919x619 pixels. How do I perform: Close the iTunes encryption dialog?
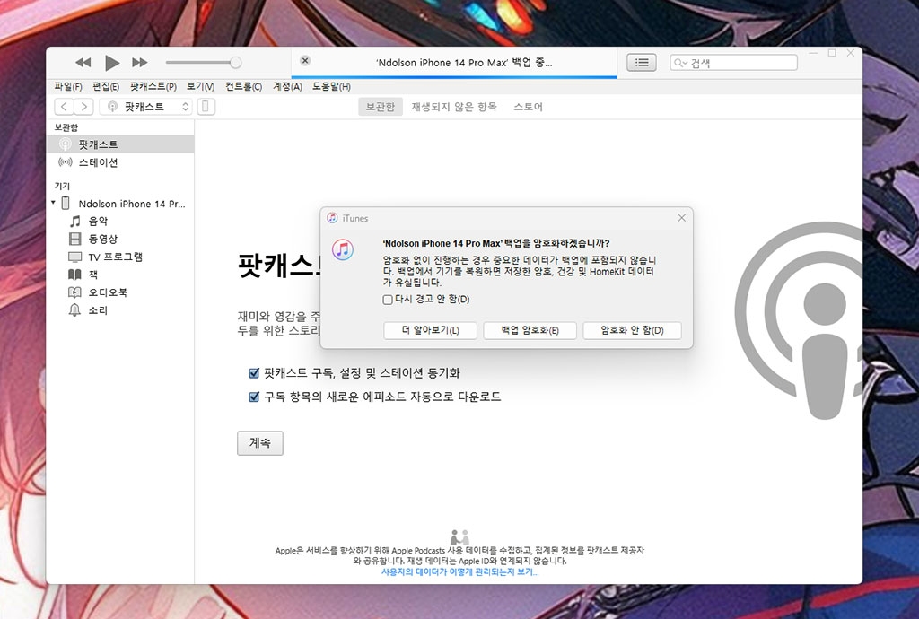pos(681,218)
